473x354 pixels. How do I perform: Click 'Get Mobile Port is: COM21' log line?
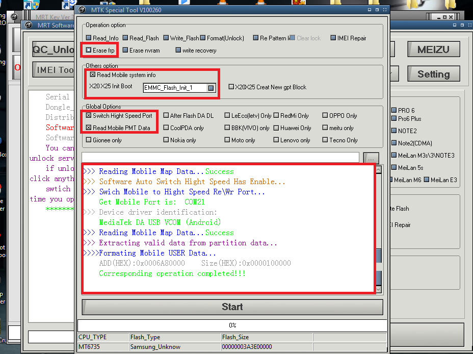[x=152, y=202]
